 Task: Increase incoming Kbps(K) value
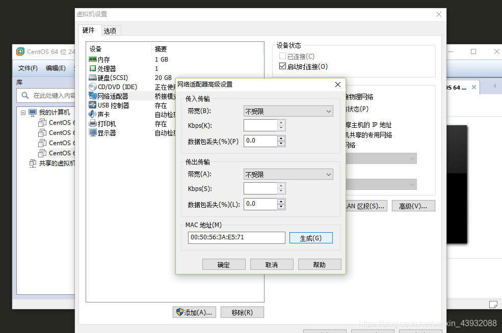(281, 123)
